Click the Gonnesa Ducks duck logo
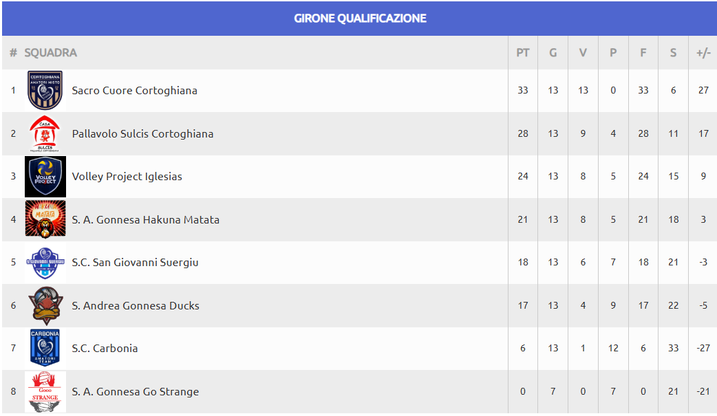Image resolution: width=717 pixels, height=416 pixels. tap(45, 306)
